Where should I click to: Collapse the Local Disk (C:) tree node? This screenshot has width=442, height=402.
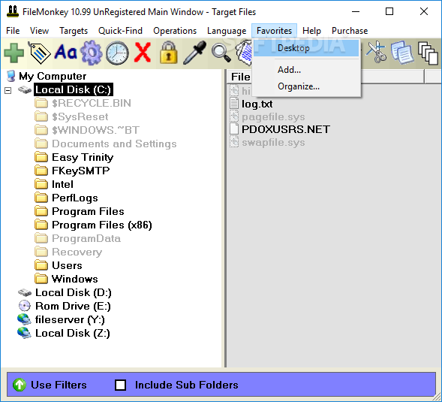point(8,90)
